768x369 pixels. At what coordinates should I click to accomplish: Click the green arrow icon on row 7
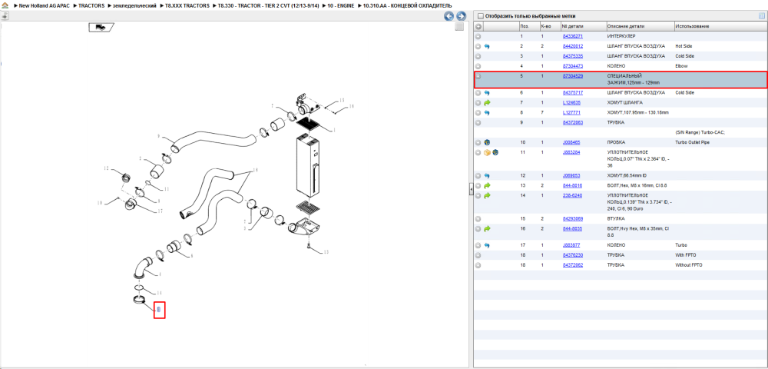(x=487, y=103)
